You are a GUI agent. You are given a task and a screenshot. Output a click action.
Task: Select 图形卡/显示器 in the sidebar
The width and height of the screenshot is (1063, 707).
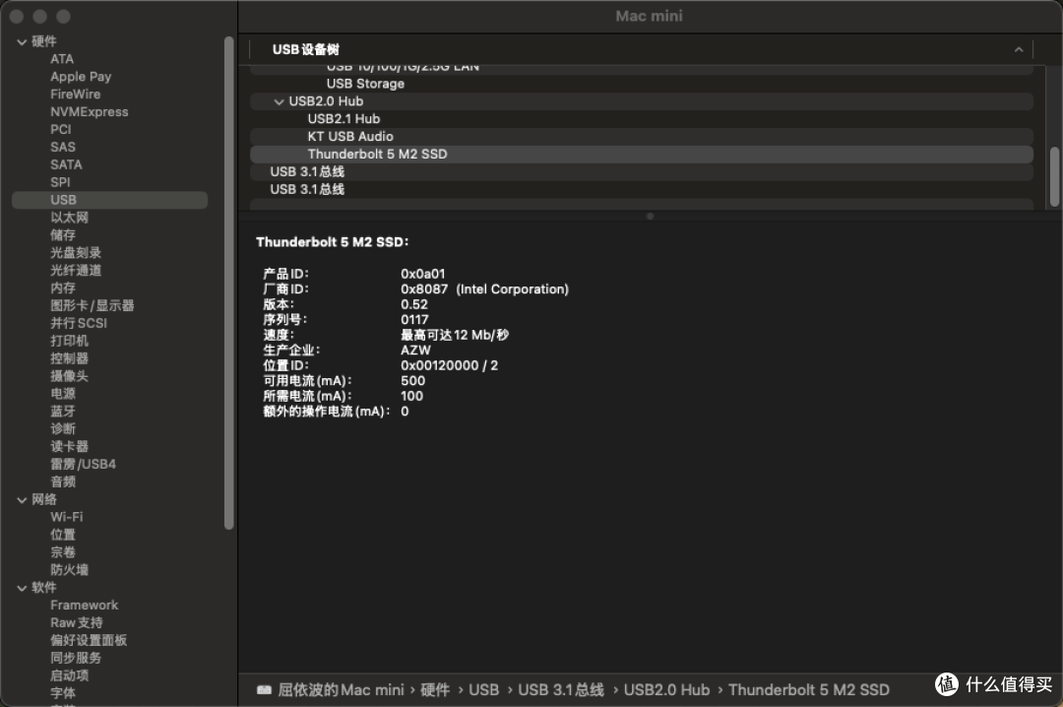point(93,306)
